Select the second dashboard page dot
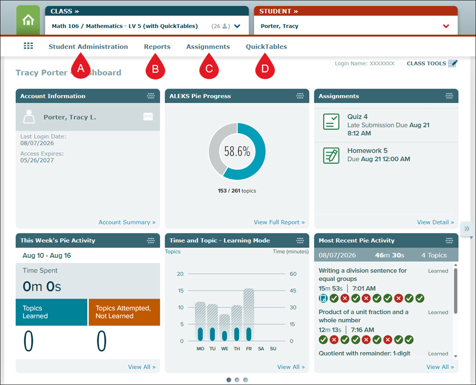Image resolution: width=476 pixels, height=385 pixels. coord(237,380)
